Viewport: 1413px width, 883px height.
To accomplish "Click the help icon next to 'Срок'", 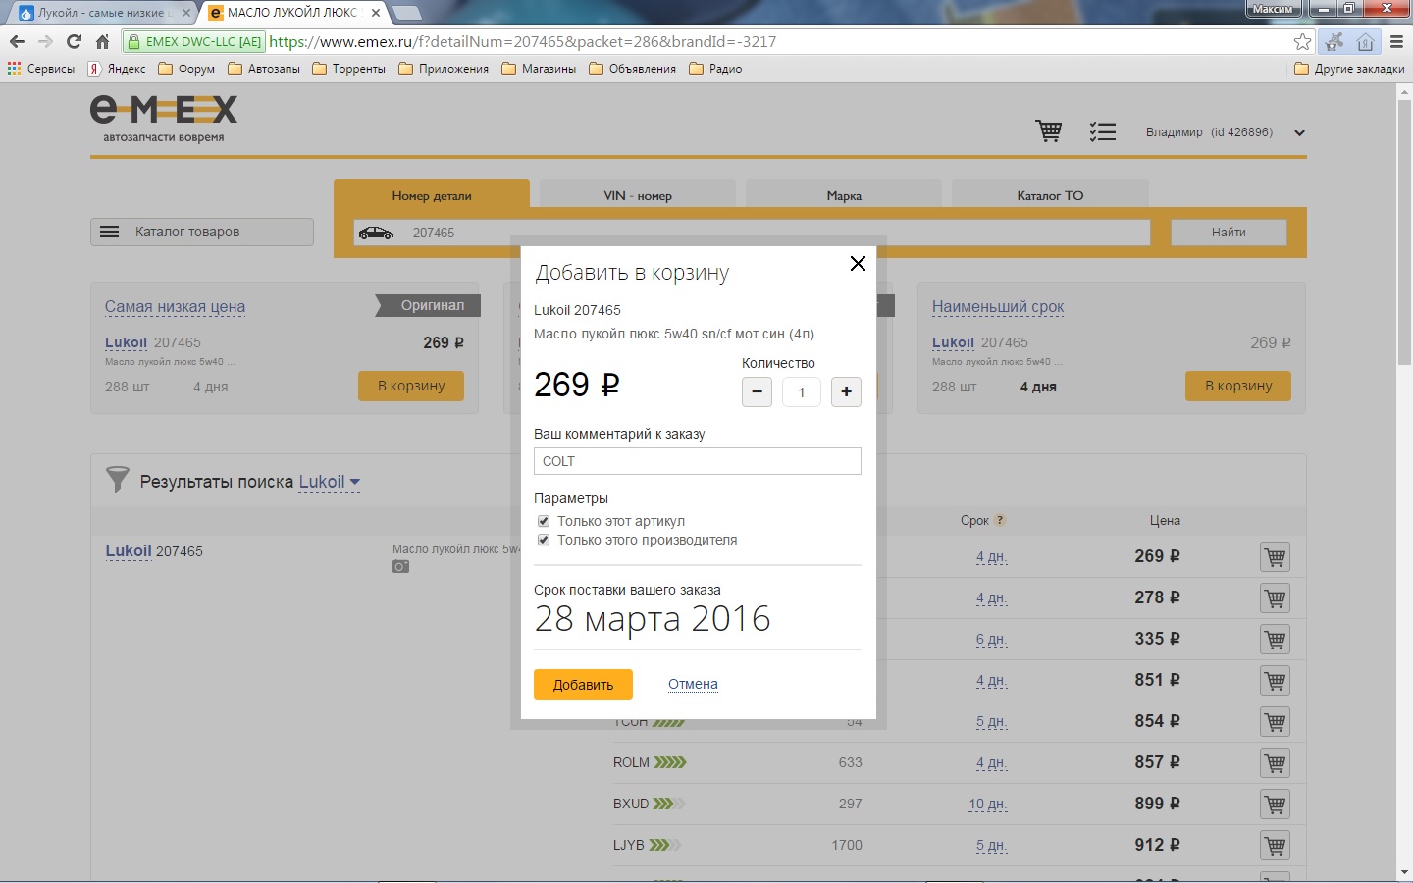I will pyautogui.click(x=1000, y=520).
